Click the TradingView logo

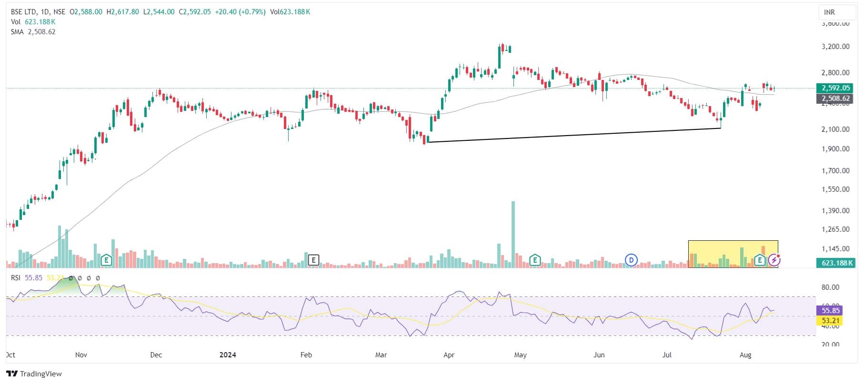[34, 374]
